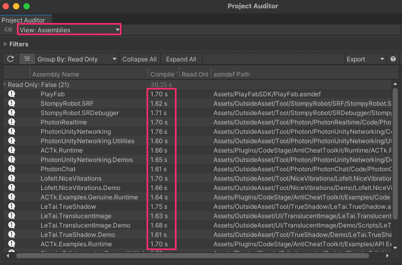Click the info icon beside ACTk.Runtime
The height and width of the screenshot is (265, 402).
tap(11, 150)
